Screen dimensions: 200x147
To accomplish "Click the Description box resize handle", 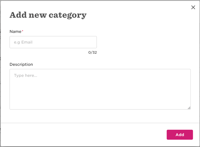I will point(189,108).
